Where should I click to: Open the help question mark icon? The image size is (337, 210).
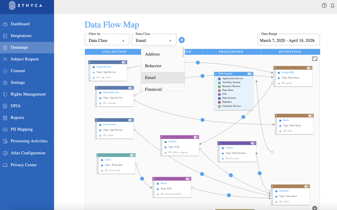click(324, 6)
